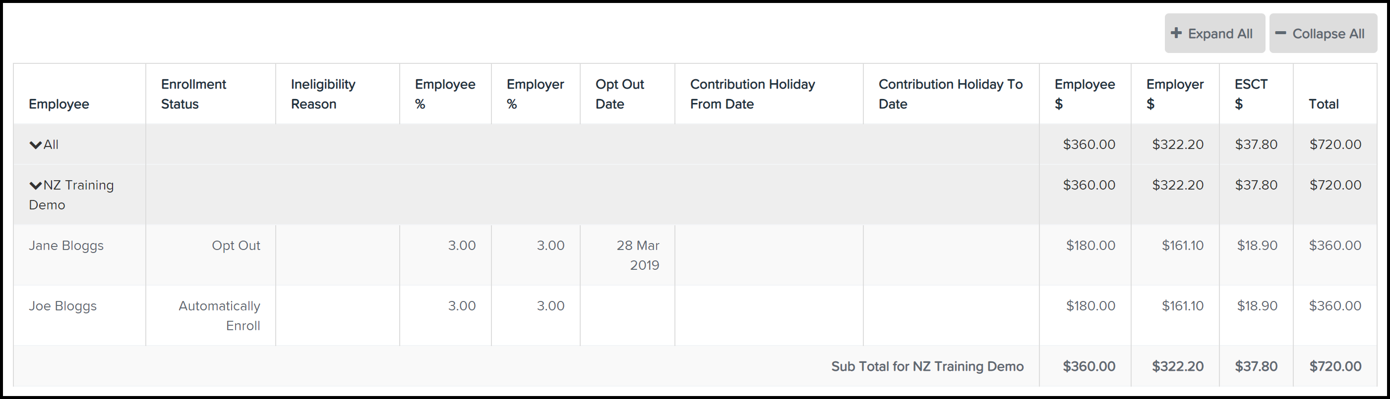The height and width of the screenshot is (399, 1390).
Task: Open the Jane Bloggs employee row
Action: (x=695, y=254)
